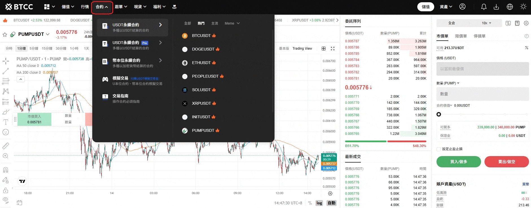The image size is (531, 208).
Task: Select USDT永續合約 menu entry
Action: point(132,27)
